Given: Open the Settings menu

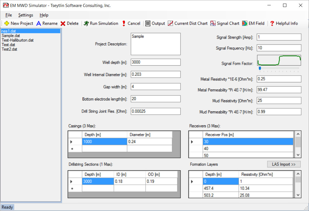Looking at the screenshot, I should (x=26, y=15).
